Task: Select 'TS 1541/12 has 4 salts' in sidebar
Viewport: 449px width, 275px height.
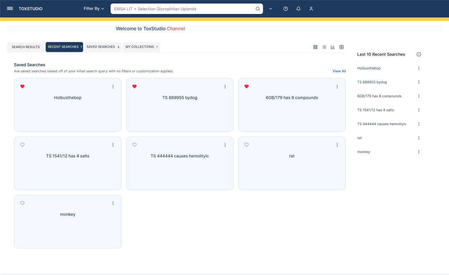Action: (375, 110)
